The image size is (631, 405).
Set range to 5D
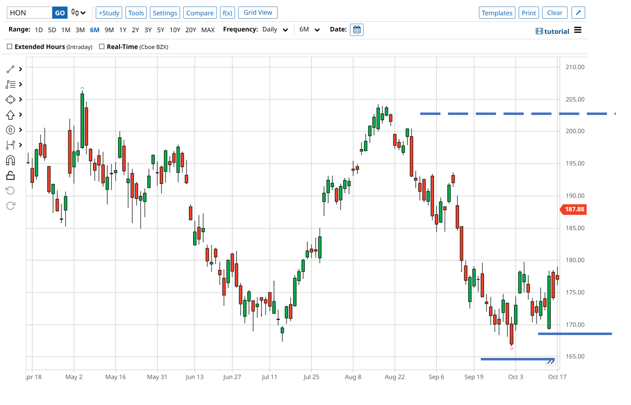[x=52, y=30]
